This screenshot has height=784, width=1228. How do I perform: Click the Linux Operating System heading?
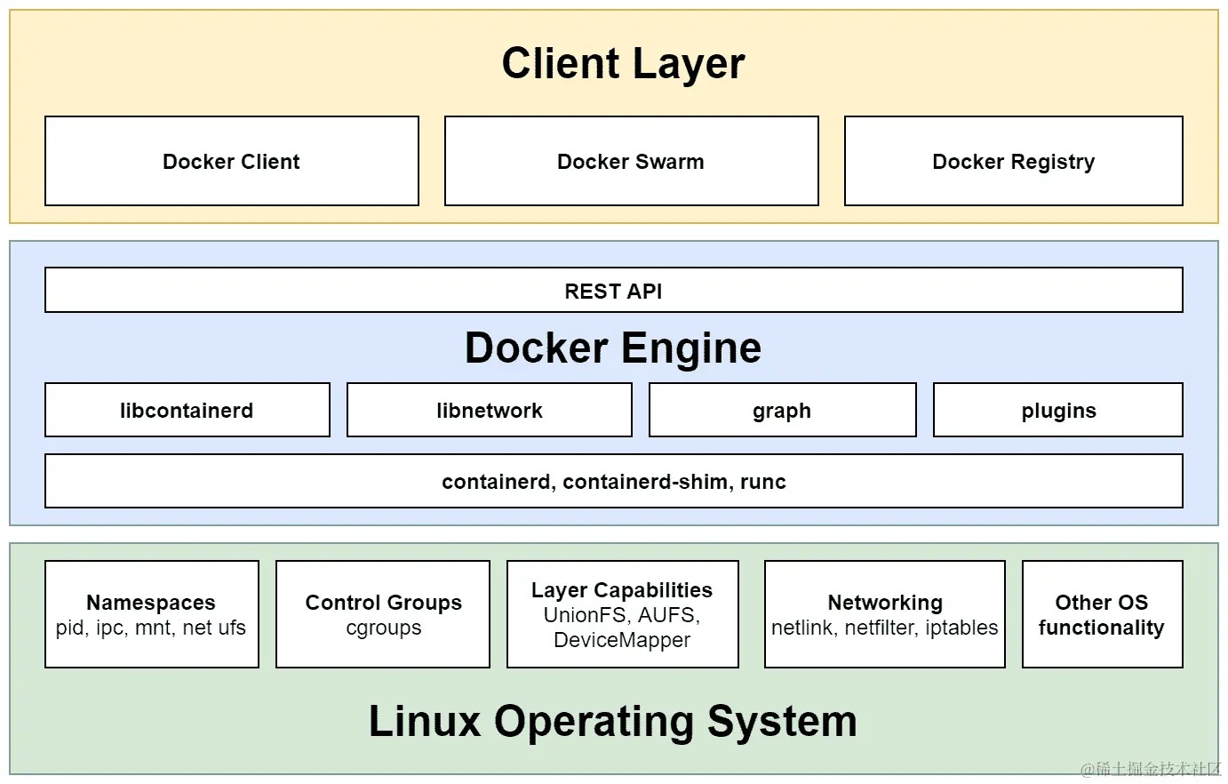point(613,721)
